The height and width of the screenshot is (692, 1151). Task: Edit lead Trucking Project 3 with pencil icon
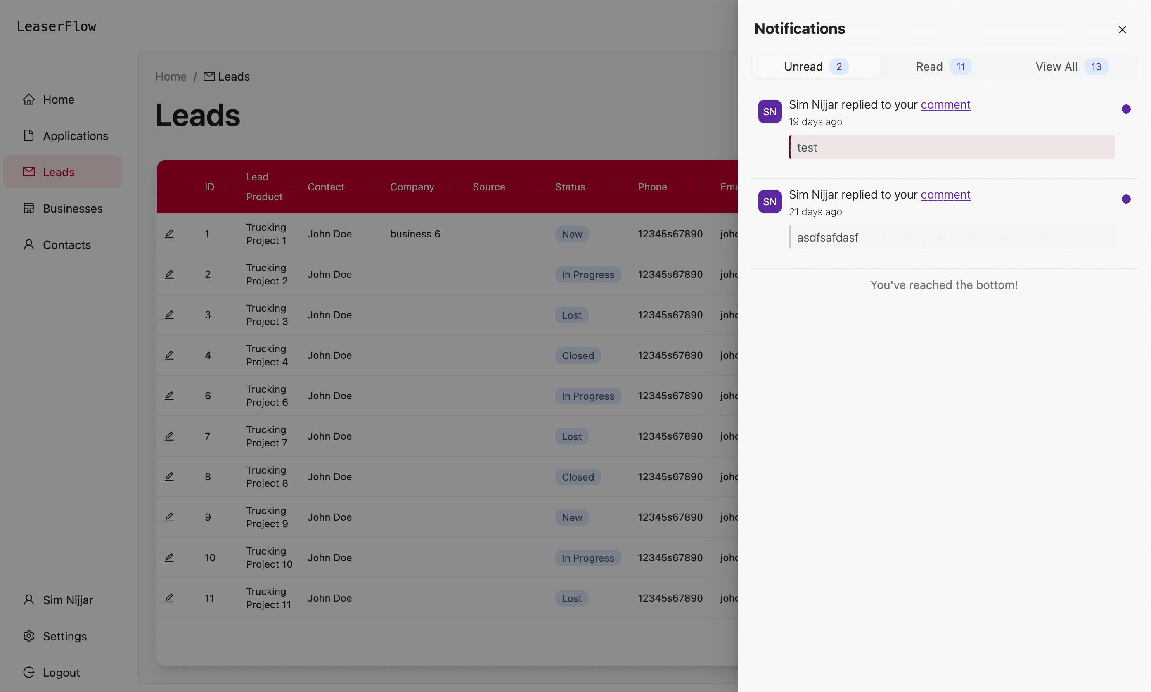(x=169, y=315)
